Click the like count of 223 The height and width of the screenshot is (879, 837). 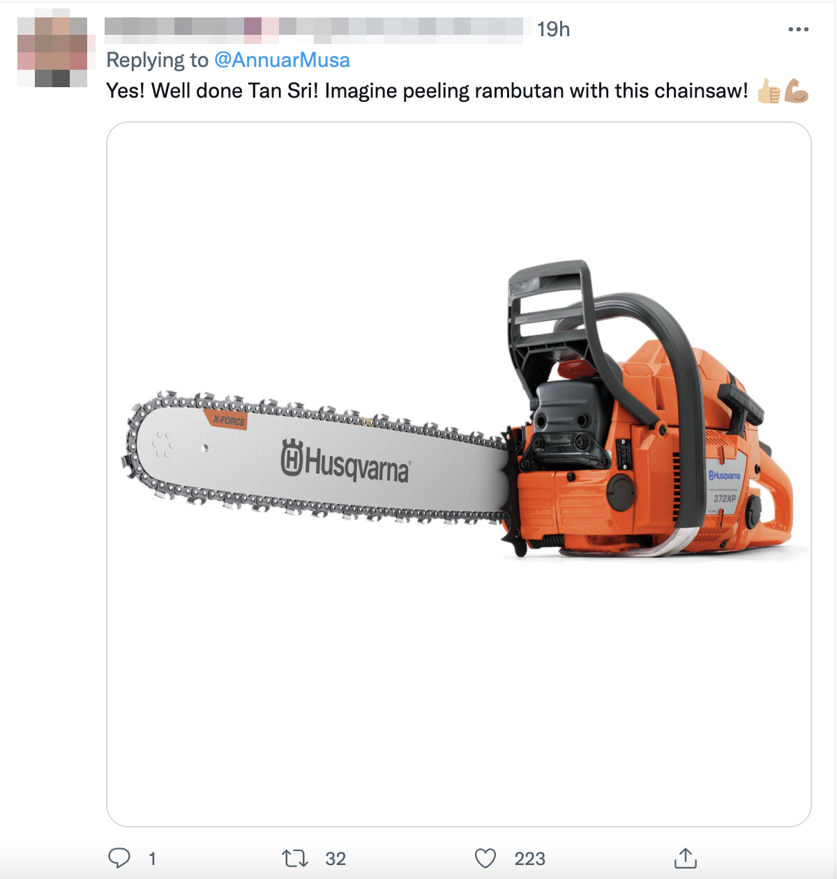(529, 859)
